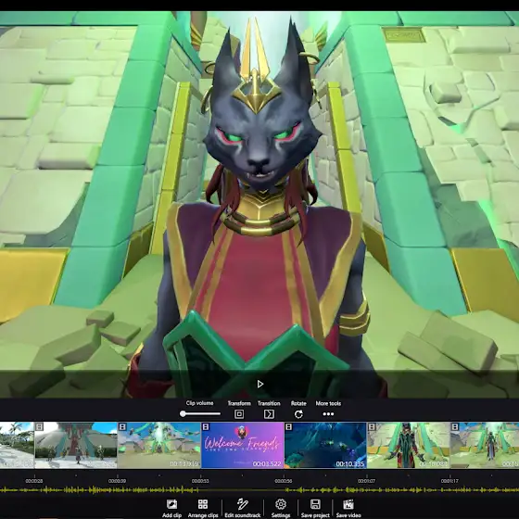Viewport: 519px width, 519px height.
Task: Click film icon on underwater clip
Action: pos(288,427)
